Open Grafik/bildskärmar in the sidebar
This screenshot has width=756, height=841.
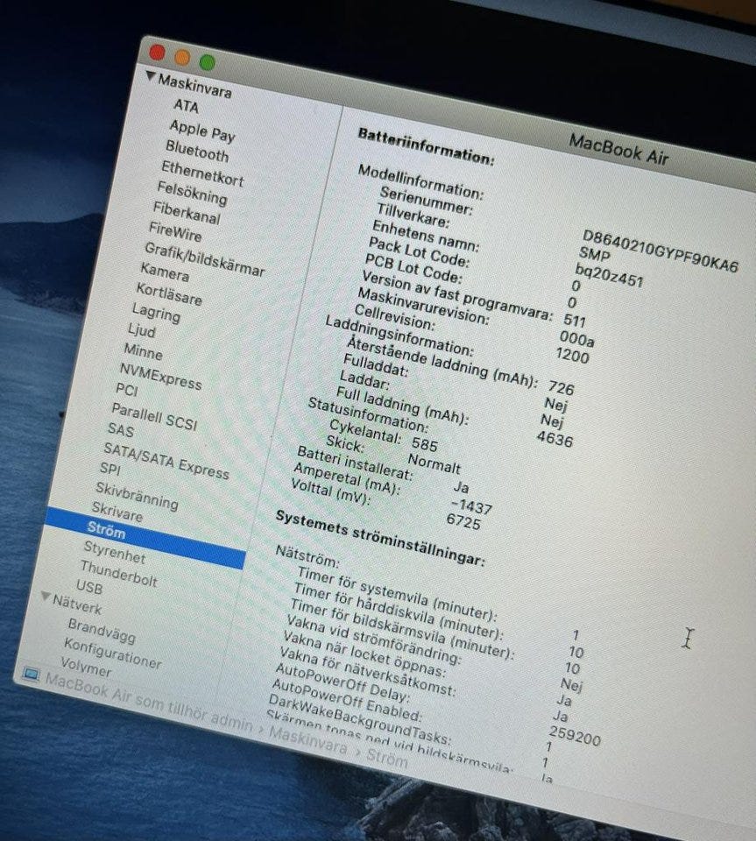click(x=204, y=259)
